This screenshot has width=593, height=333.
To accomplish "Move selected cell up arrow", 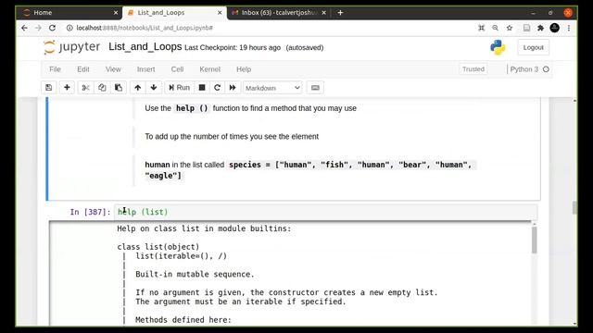I will tap(138, 88).
